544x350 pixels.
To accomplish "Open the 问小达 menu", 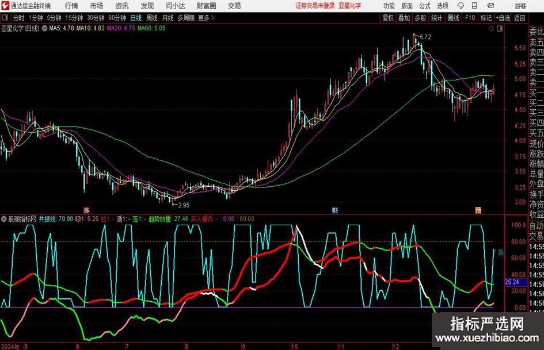I will pyautogui.click(x=175, y=6).
